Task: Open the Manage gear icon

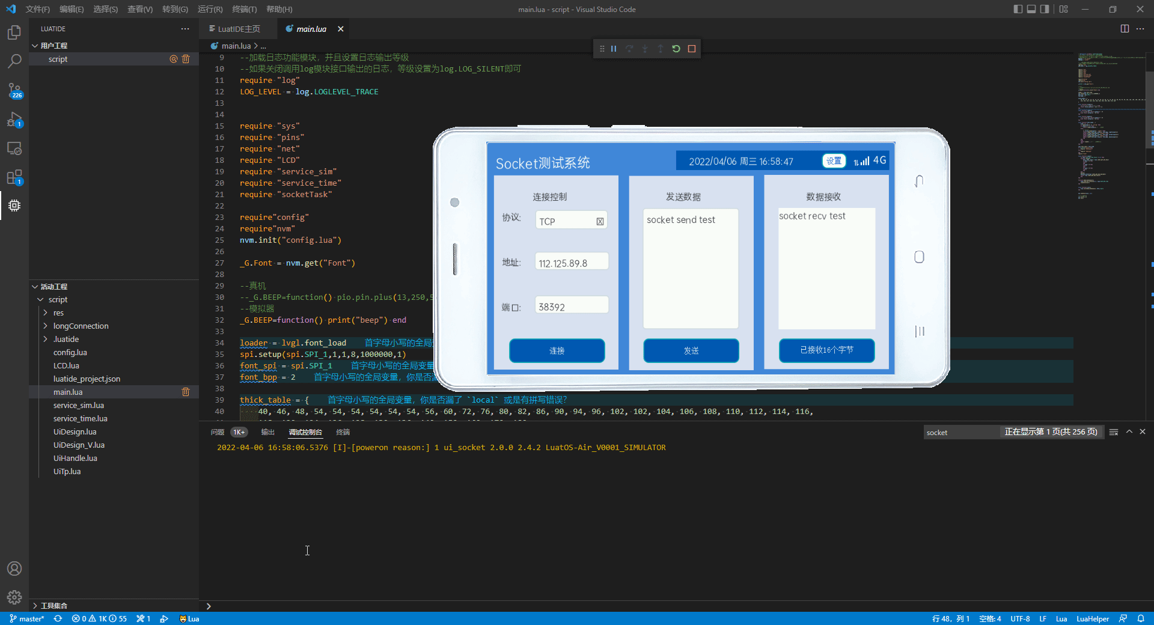Action: 14,597
